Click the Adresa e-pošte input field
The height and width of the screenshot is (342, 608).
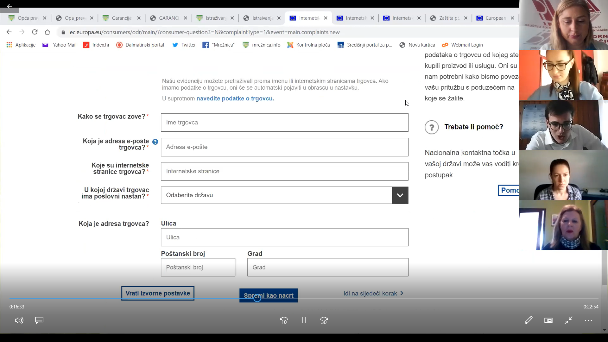pos(284,147)
